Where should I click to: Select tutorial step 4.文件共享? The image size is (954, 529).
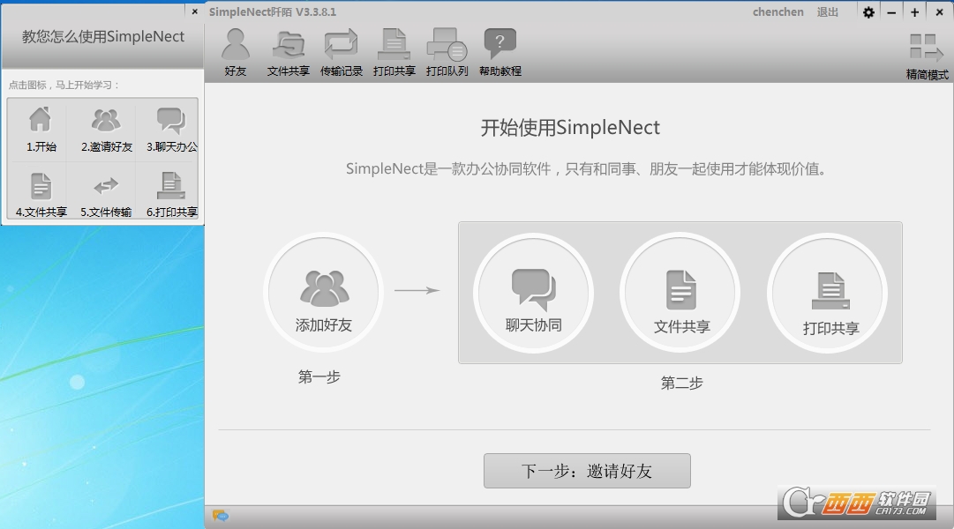41,194
